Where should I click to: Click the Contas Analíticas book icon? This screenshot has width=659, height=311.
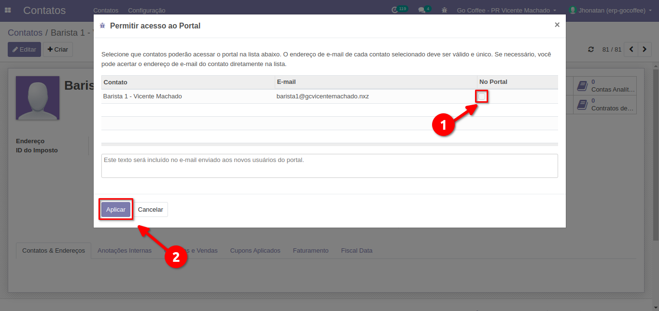click(582, 86)
